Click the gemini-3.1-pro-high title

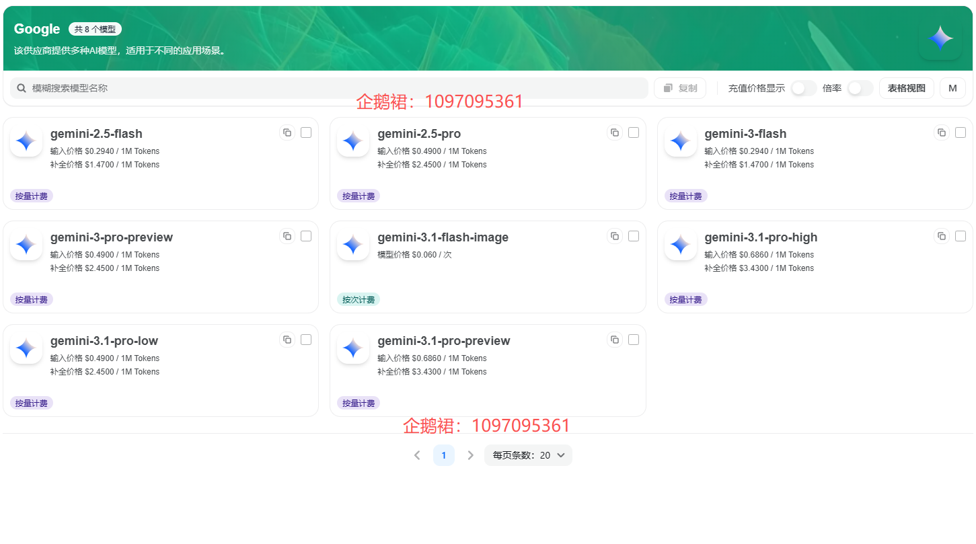click(x=761, y=237)
